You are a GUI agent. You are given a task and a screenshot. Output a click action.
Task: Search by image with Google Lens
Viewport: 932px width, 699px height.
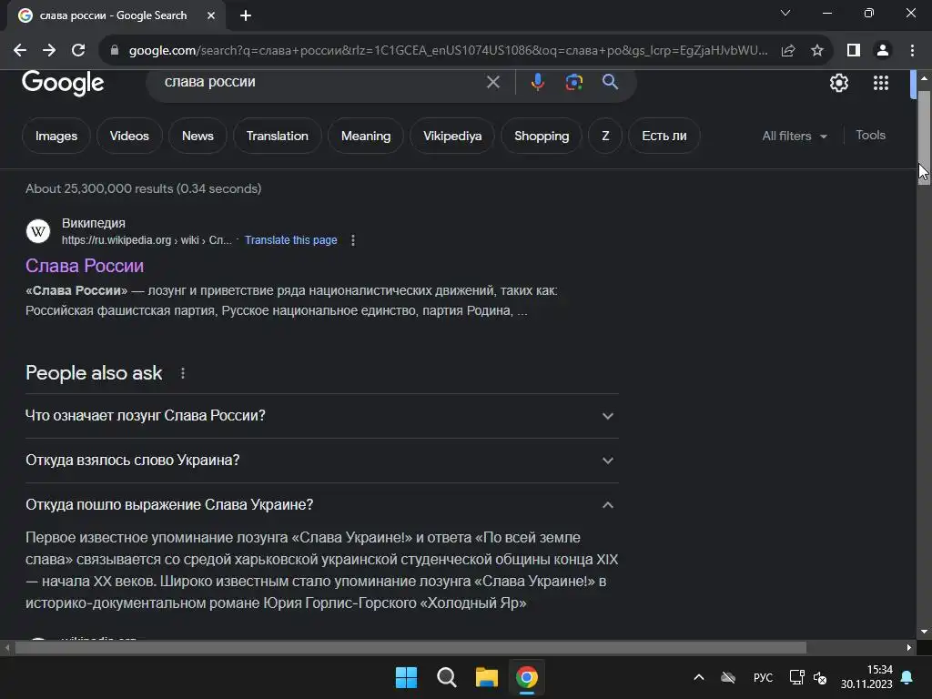pos(574,82)
